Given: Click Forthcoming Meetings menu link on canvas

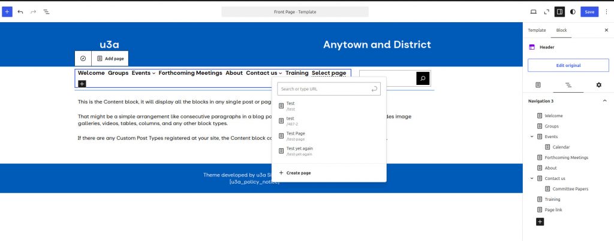Looking at the screenshot, I should (x=190, y=72).
